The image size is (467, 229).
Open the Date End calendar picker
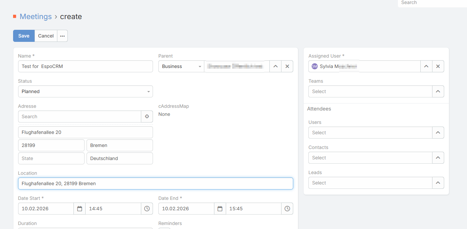click(220, 209)
